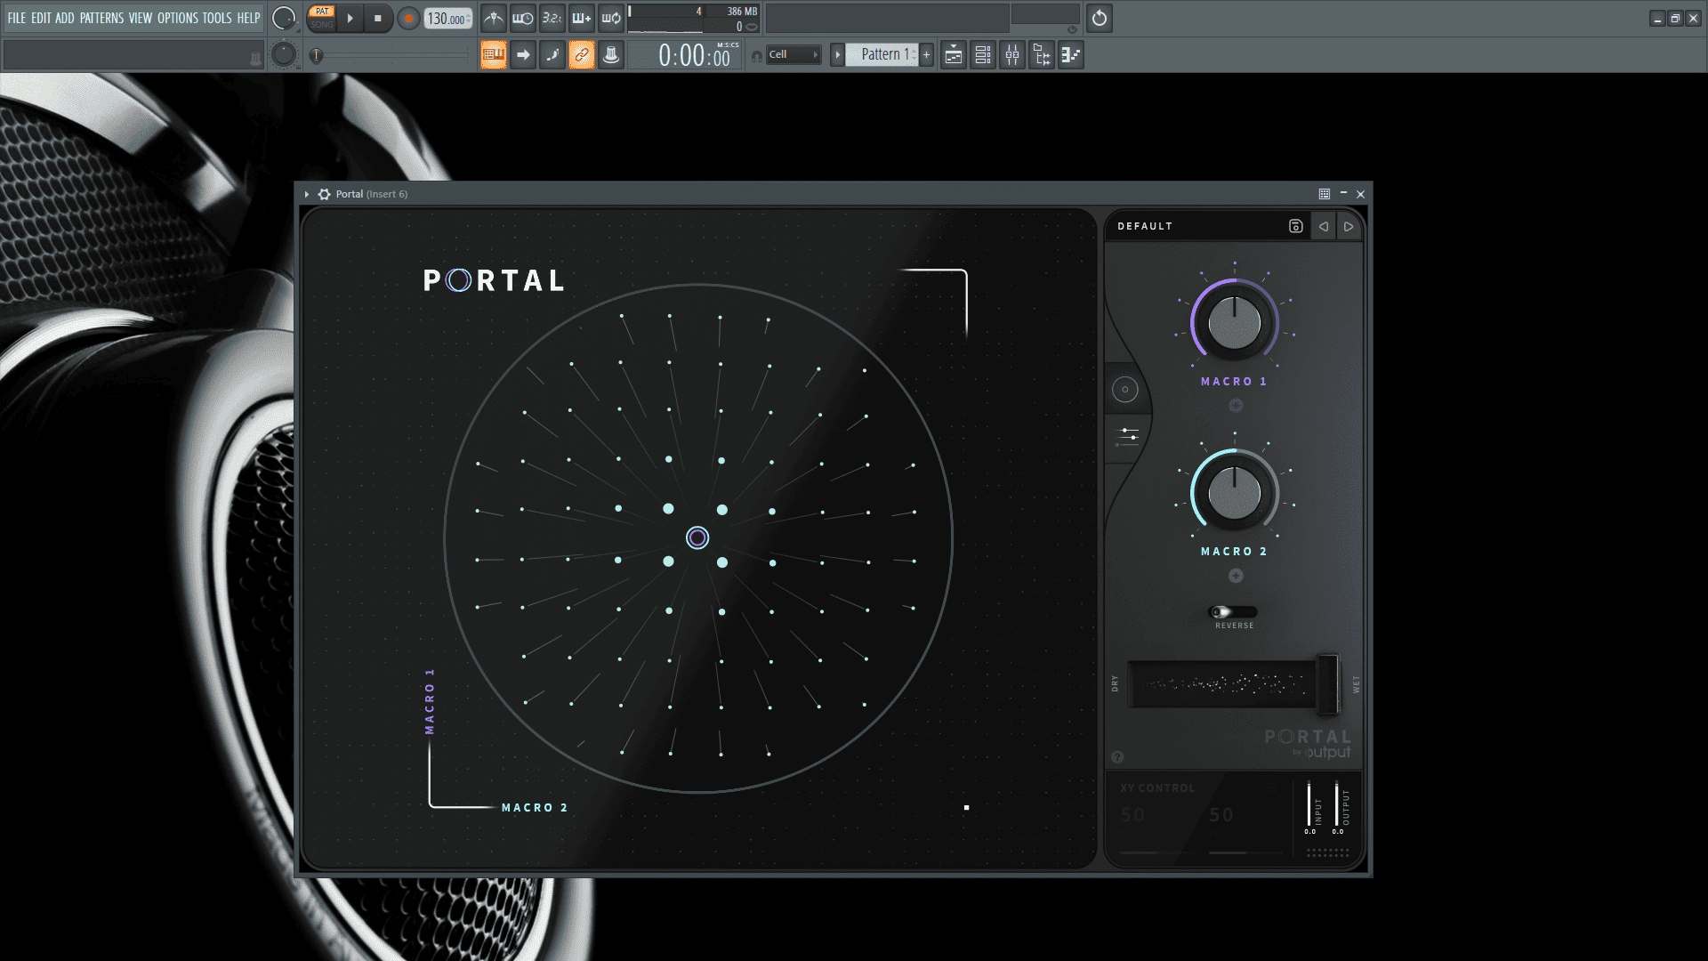The width and height of the screenshot is (1708, 961).
Task: Click the master volume knob in top toolbar
Action: [x=283, y=18]
